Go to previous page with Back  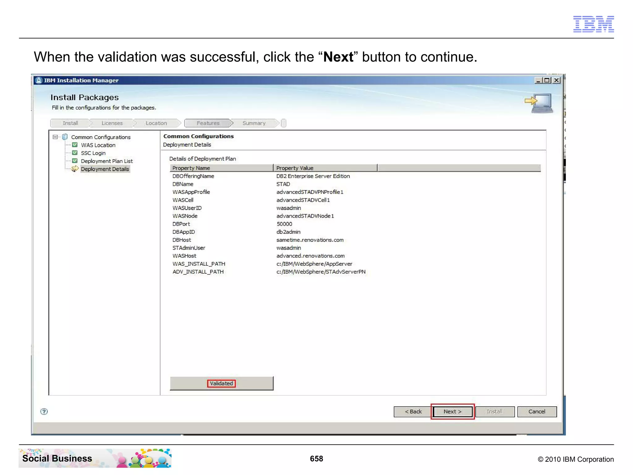point(413,412)
